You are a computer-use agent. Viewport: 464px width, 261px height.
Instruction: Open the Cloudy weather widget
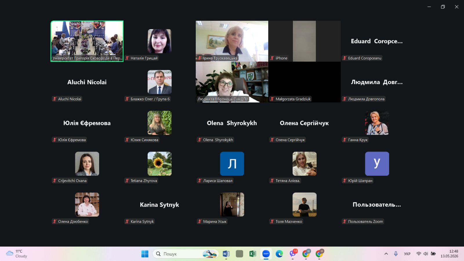pos(17,254)
